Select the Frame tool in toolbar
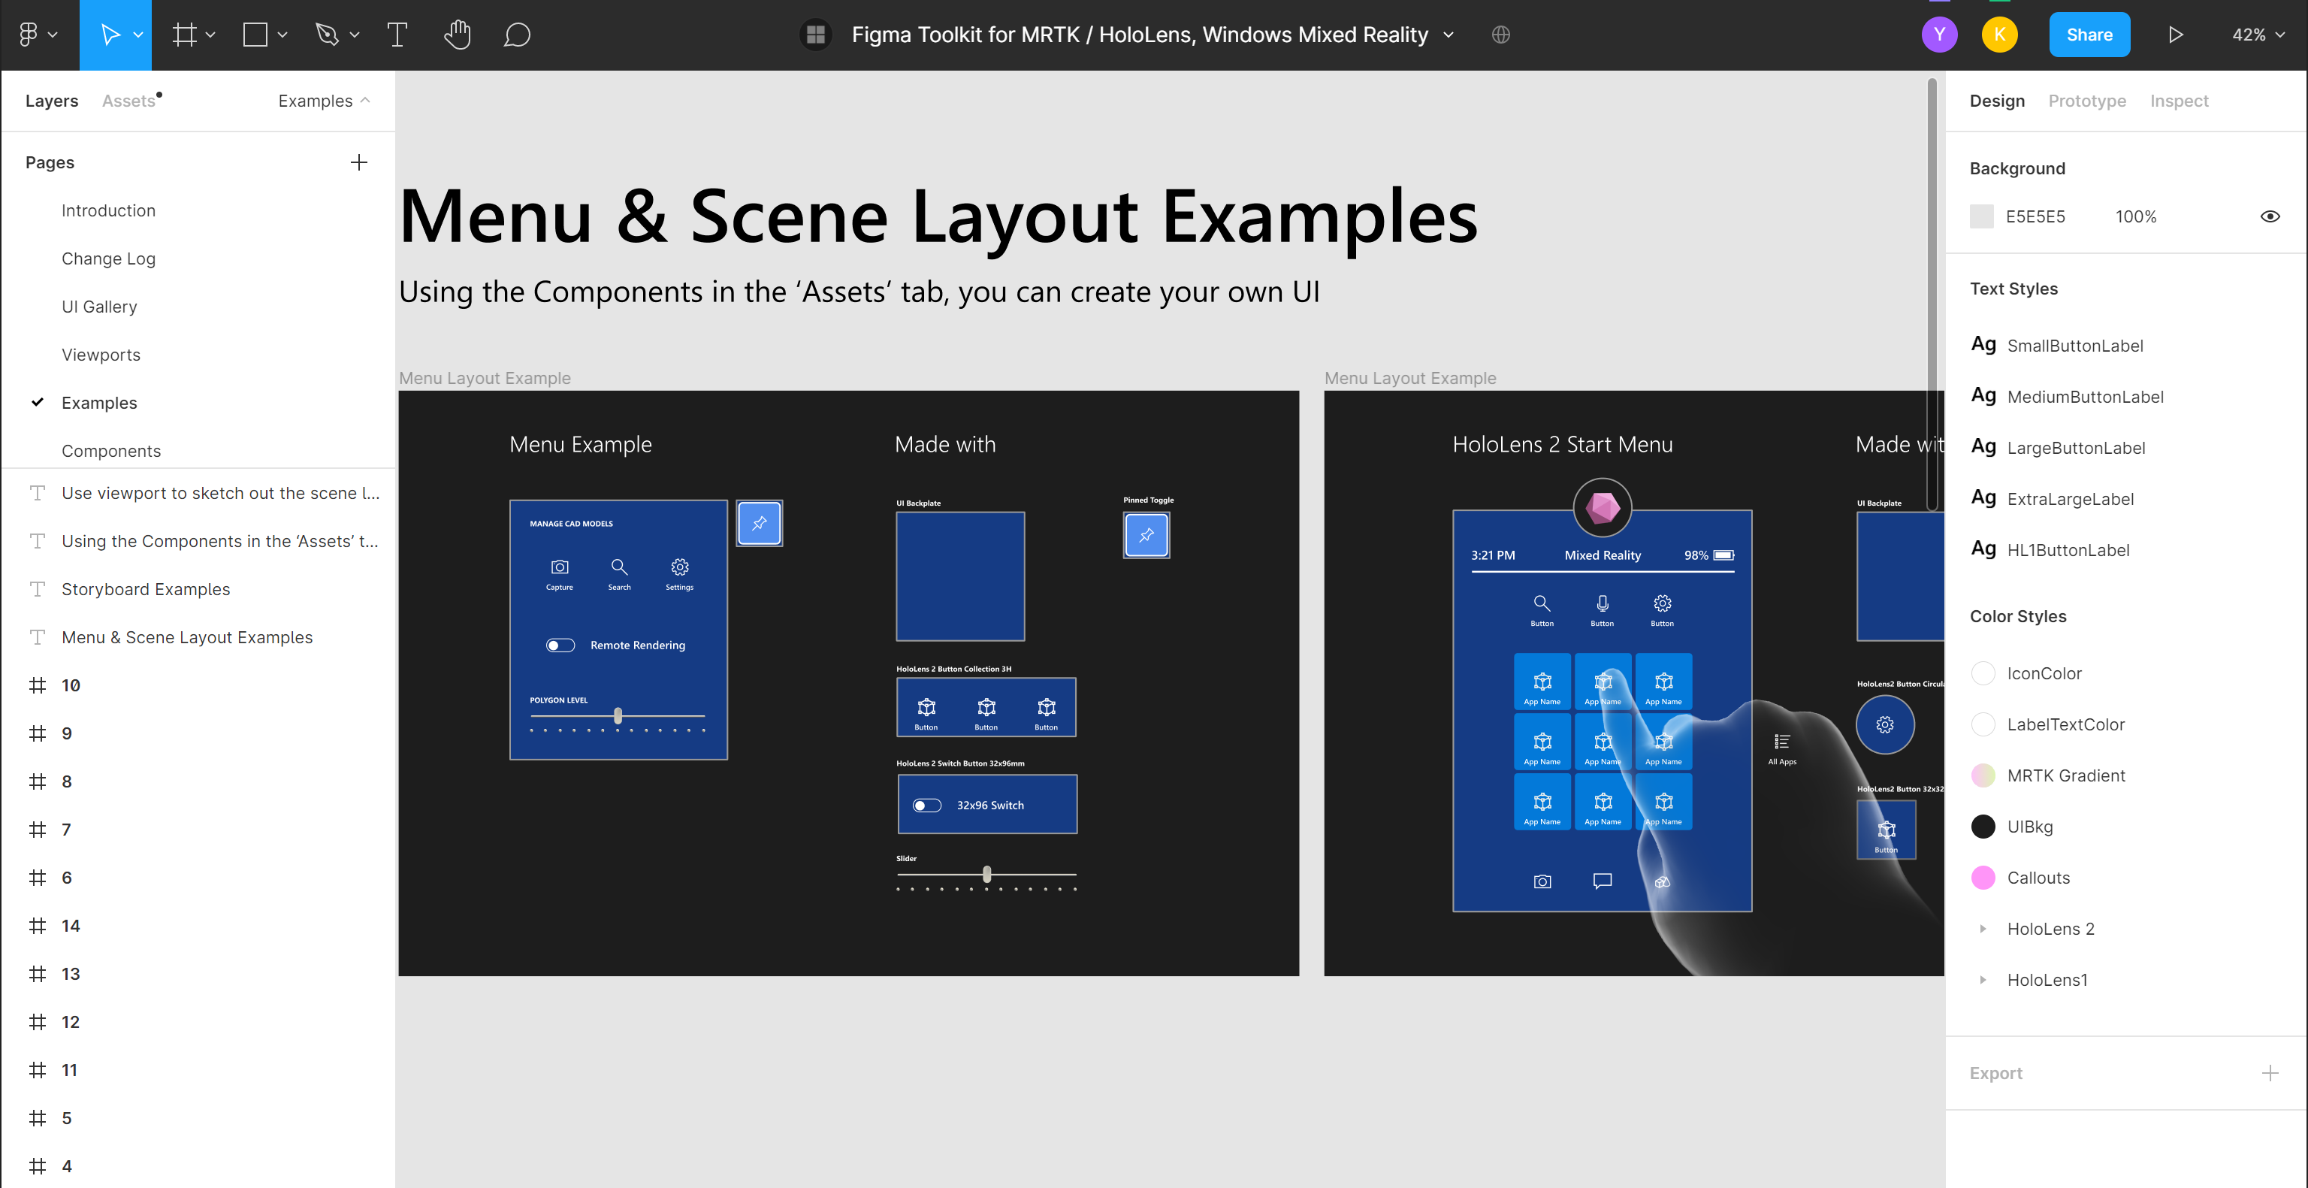Image resolution: width=2308 pixels, height=1188 pixels. (x=182, y=33)
